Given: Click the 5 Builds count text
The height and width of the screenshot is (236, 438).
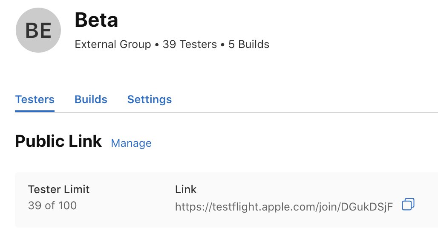Looking at the screenshot, I should [x=249, y=44].
